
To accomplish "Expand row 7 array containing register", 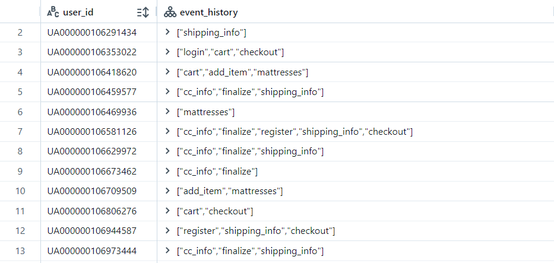I will [x=167, y=132].
